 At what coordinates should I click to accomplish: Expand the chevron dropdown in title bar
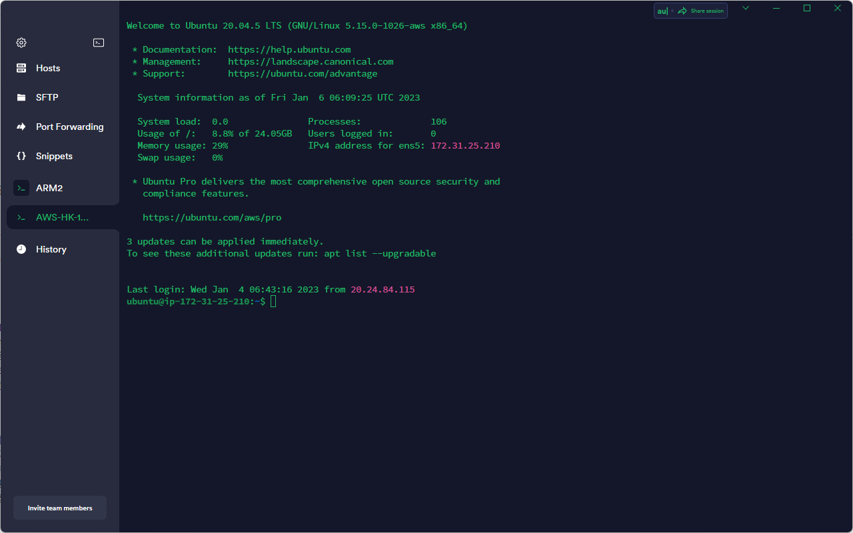pyautogui.click(x=746, y=8)
